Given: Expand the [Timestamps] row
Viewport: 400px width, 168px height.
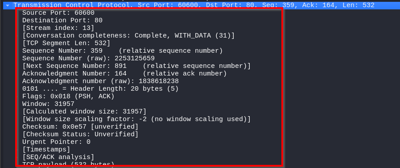Looking at the screenshot, I should click(x=17, y=149).
